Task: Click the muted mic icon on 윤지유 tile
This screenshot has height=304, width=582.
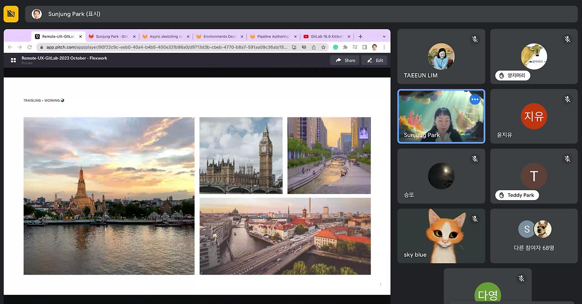Action: click(567, 99)
